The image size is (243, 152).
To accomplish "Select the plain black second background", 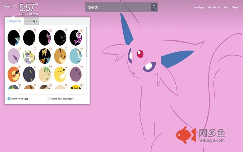I will click(29, 38).
